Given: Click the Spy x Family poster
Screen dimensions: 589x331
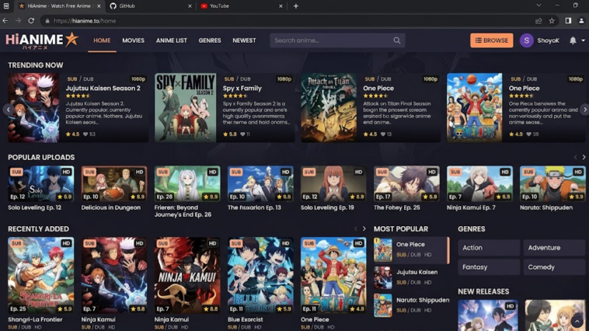Looking at the screenshot, I should 185,107.
